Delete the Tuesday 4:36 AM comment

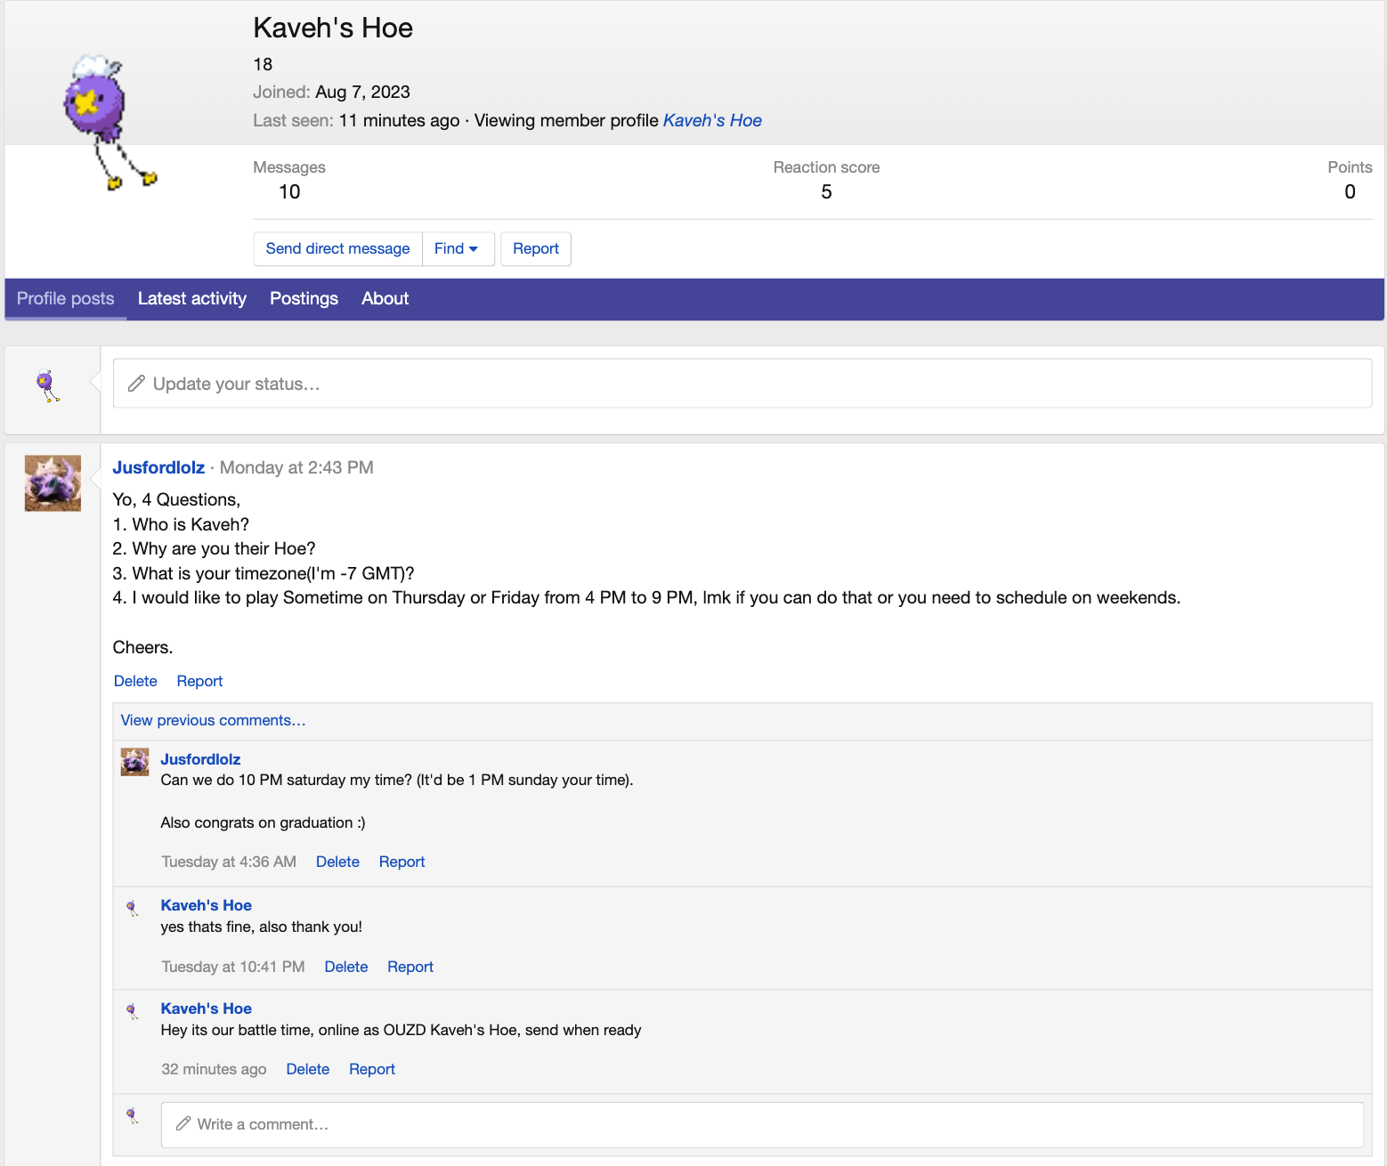click(x=337, y=862)
